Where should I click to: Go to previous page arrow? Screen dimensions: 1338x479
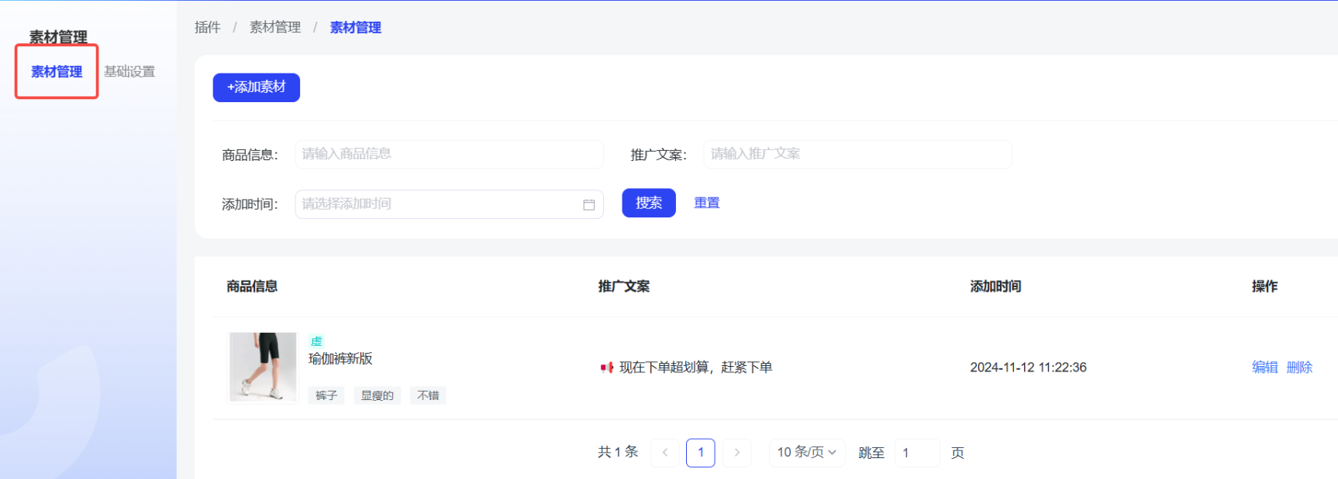tap(664, 453)
